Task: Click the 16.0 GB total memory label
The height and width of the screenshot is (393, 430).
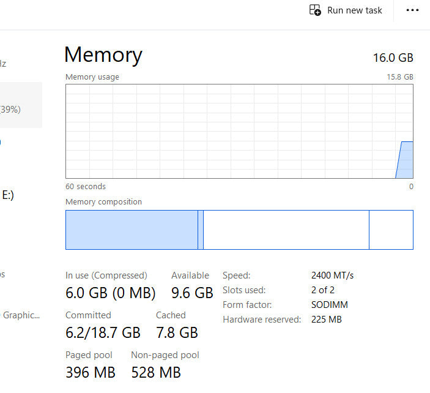Action: 393,58
